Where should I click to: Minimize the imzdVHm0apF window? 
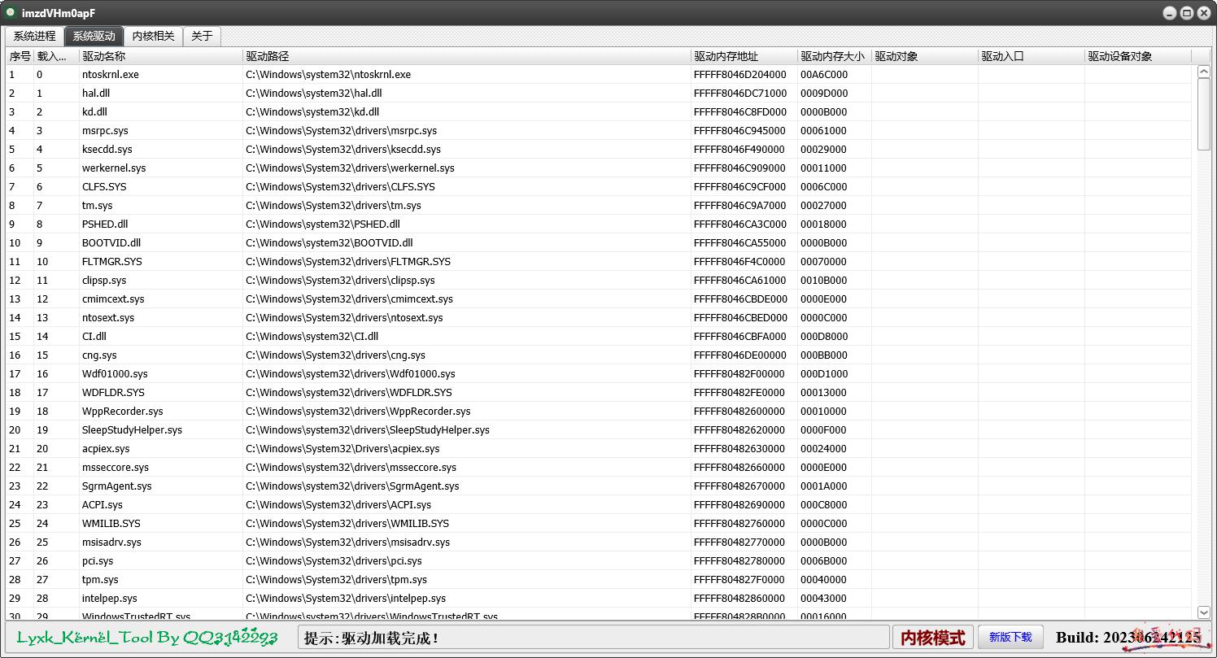click(x=1169, y=13)
